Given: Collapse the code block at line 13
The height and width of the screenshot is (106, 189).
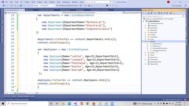Looking at the screenshot, I should click(x=19, y=15).
